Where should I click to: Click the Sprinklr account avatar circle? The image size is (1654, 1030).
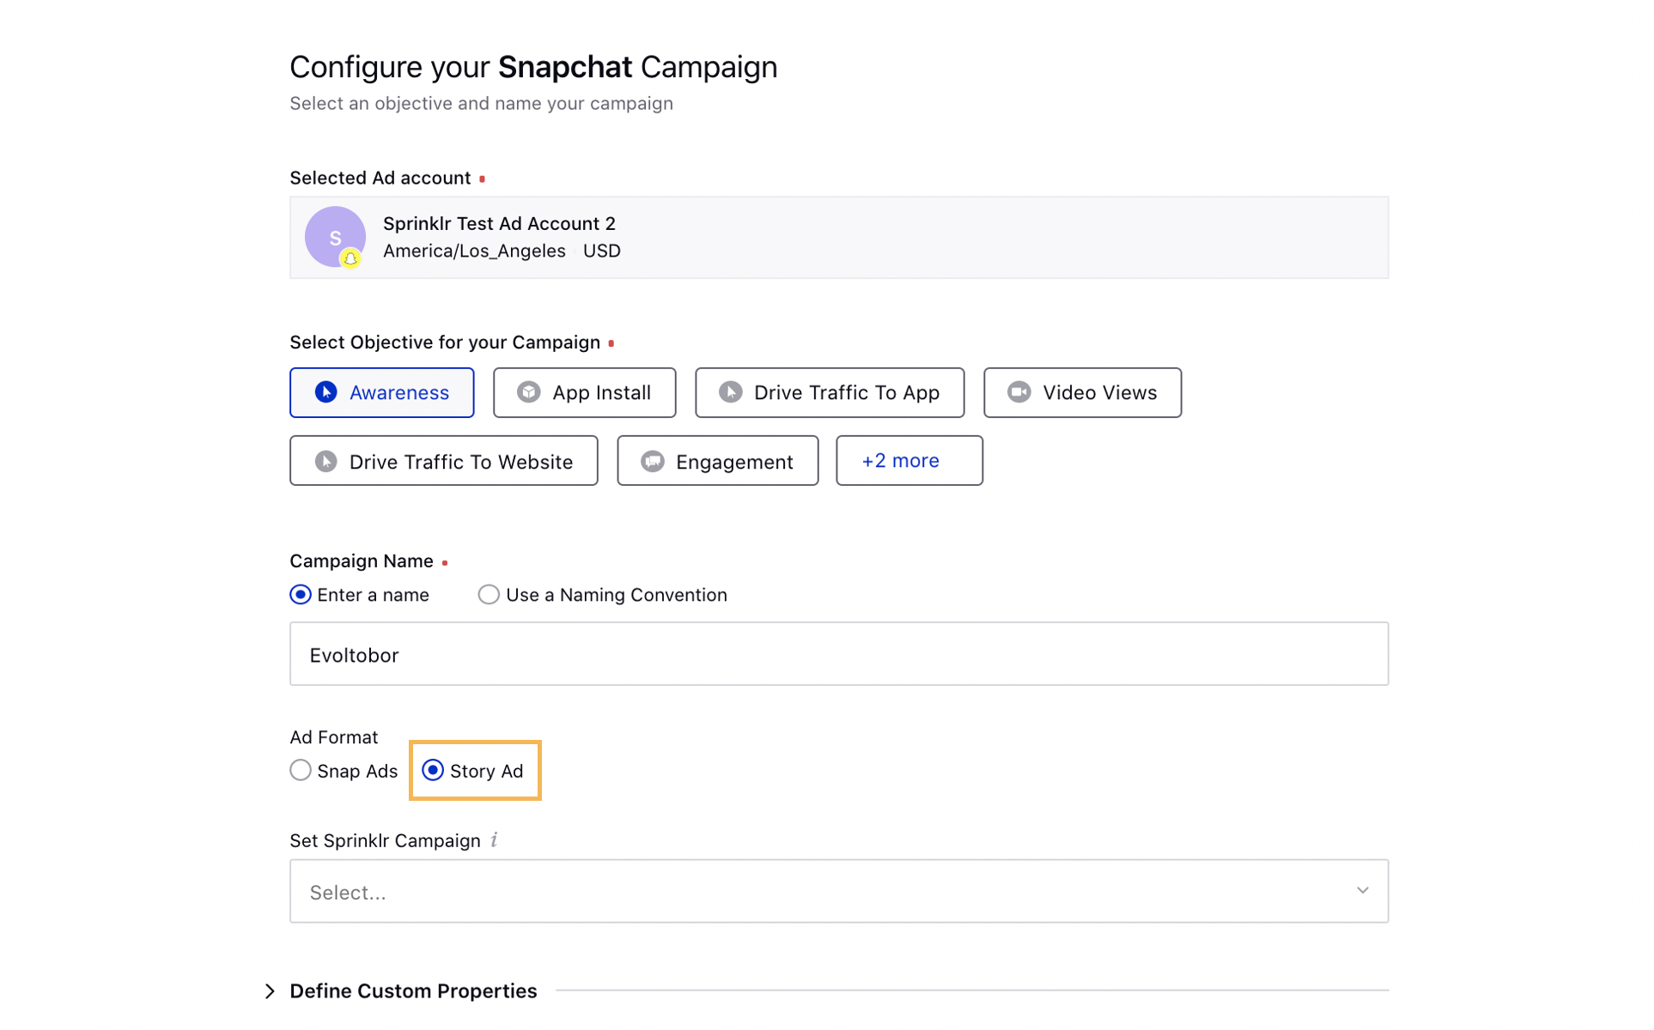point(335,237)
